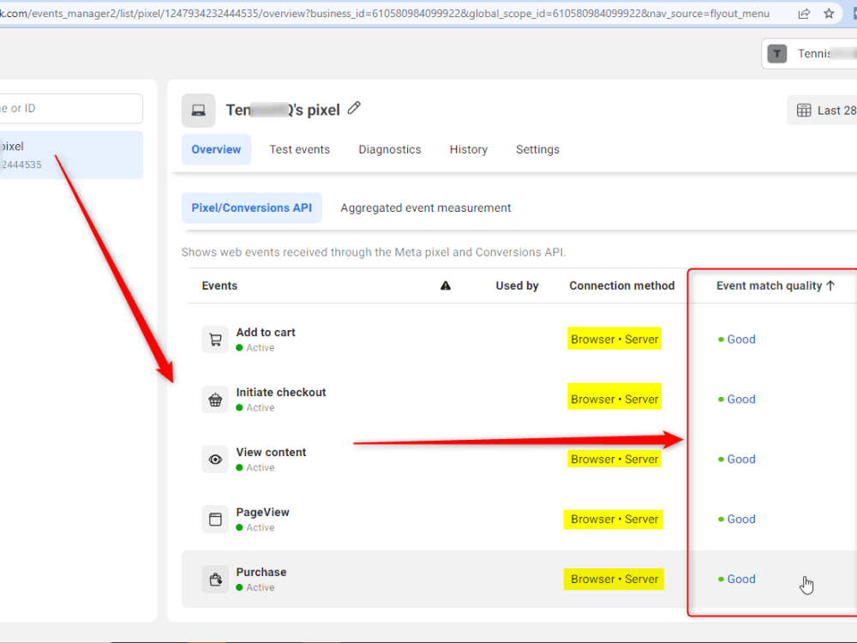Open the Tennis business account selector
This screenshot has height=643, width=857.
810,53
